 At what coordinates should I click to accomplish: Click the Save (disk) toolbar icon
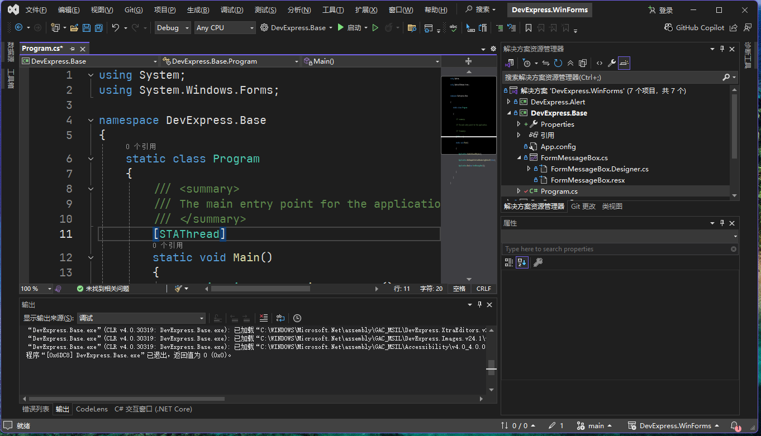[87, 28]
